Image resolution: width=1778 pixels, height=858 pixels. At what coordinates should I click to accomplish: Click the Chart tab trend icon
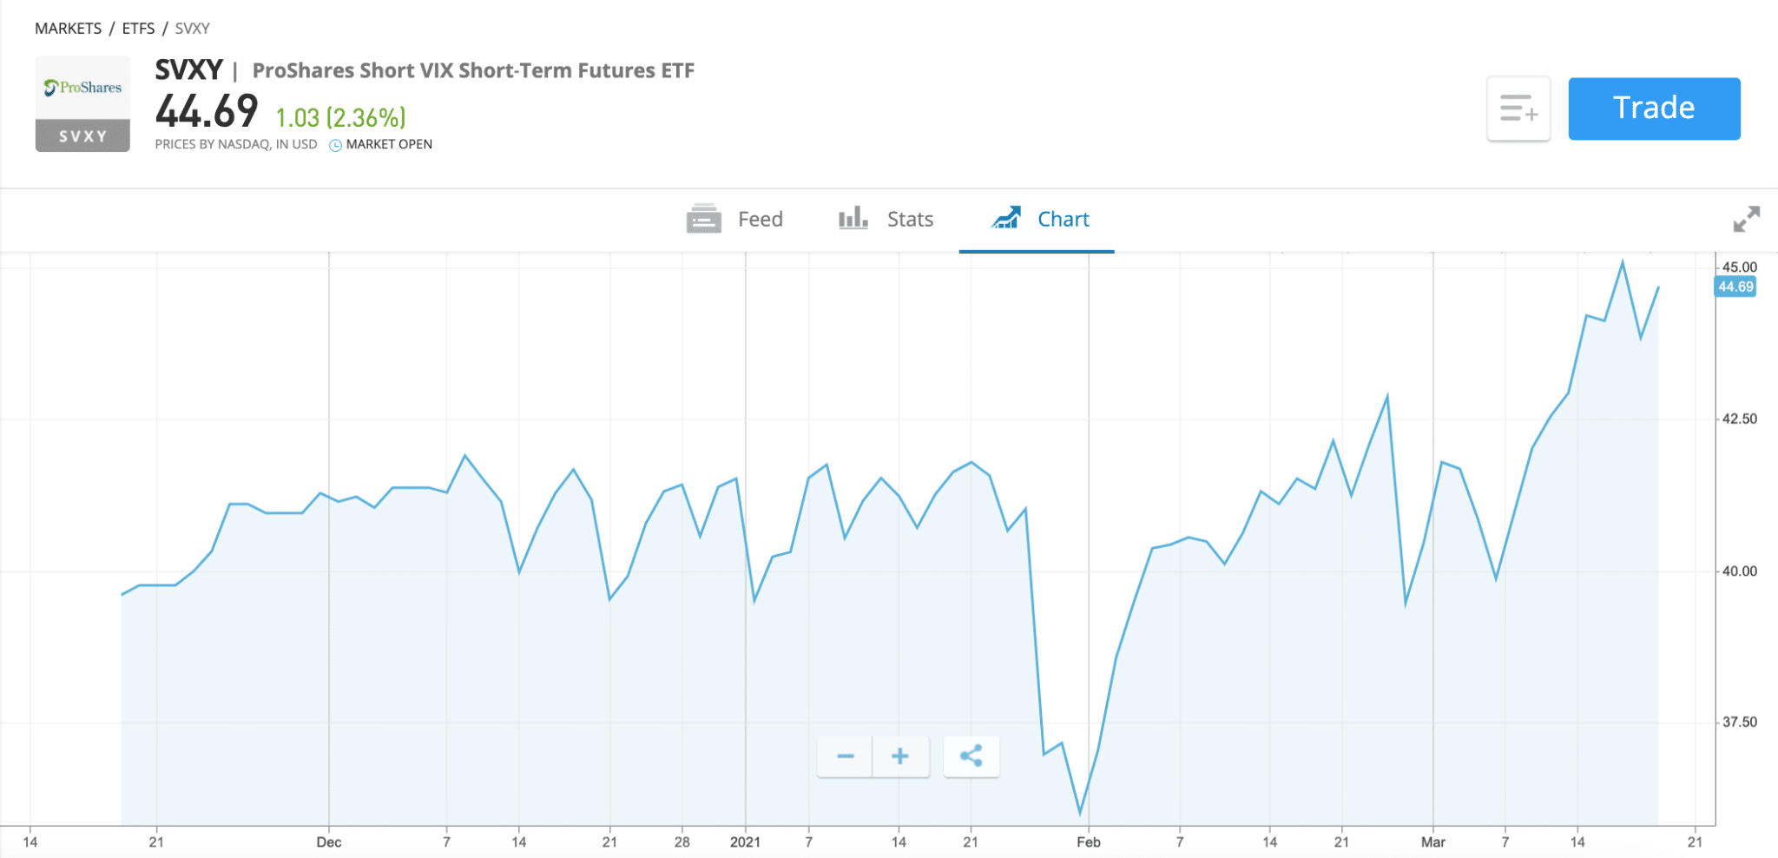point(1006,218)
